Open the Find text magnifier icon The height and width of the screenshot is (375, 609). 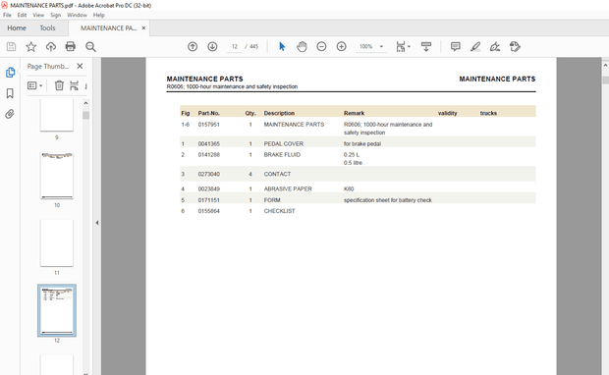(90, 47)
